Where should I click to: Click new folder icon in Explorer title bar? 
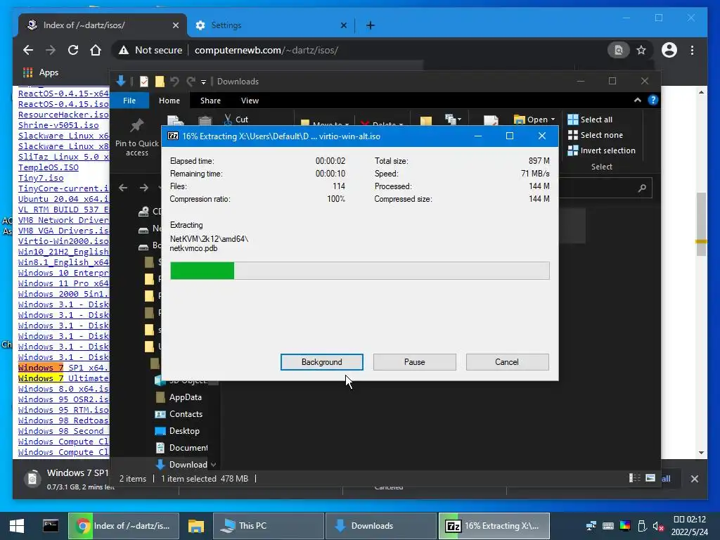(160, 82)
